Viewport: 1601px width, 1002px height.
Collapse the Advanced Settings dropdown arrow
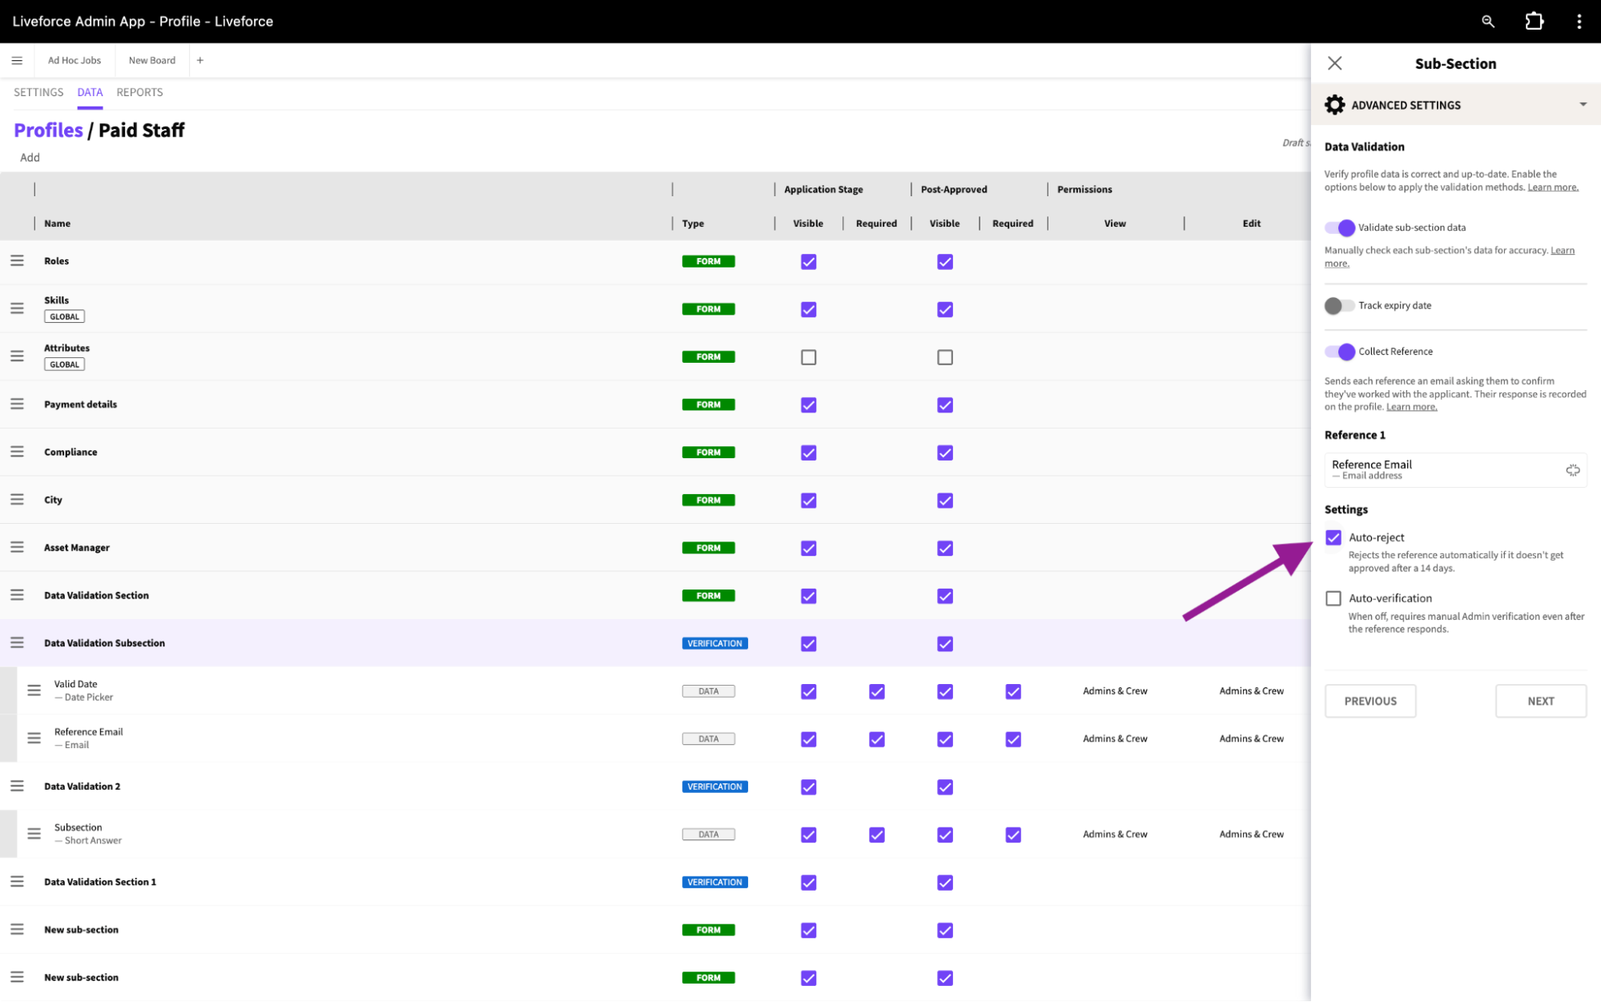(1583, 105)
